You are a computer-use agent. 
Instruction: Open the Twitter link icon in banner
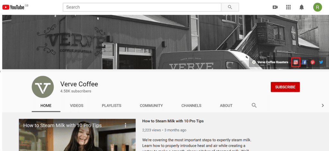[x=321, y=62]
